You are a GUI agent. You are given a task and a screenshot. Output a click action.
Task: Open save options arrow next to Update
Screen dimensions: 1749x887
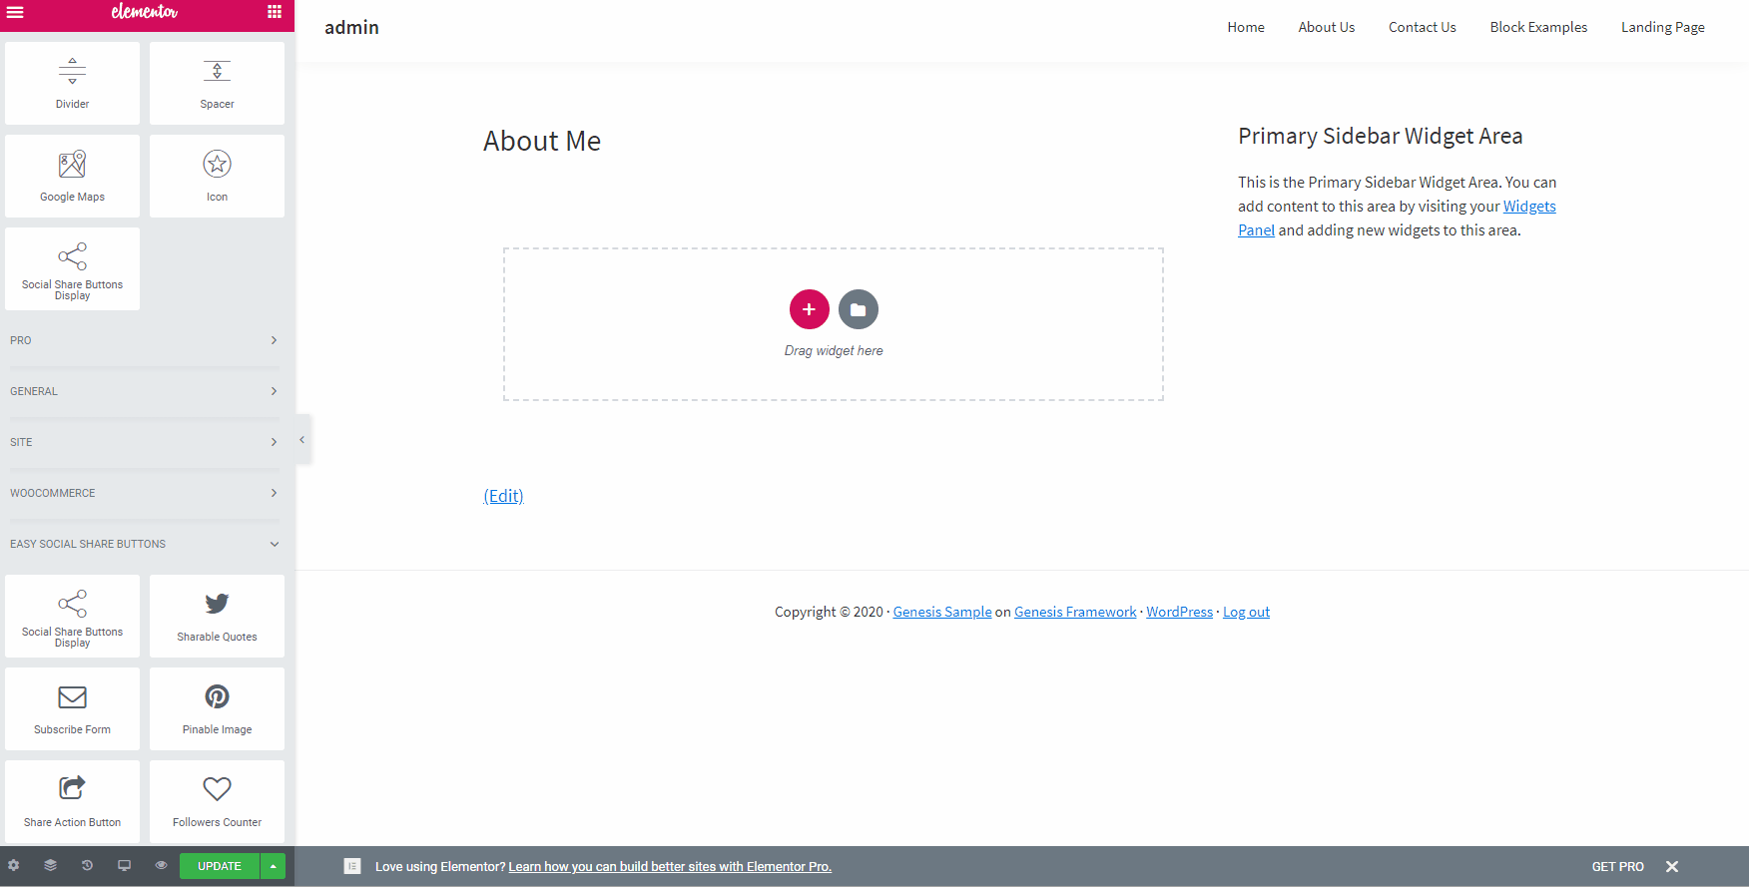tap(274, 866)
